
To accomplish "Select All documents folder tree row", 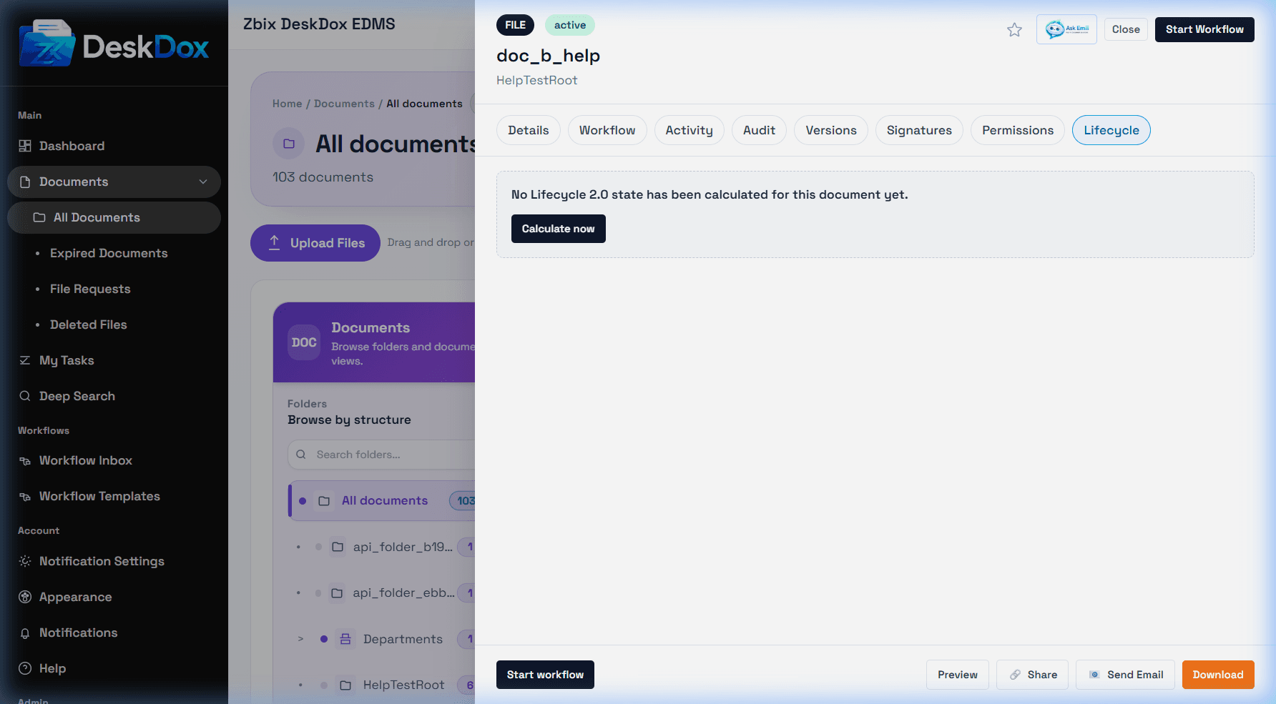I will [x=382, y=500].
